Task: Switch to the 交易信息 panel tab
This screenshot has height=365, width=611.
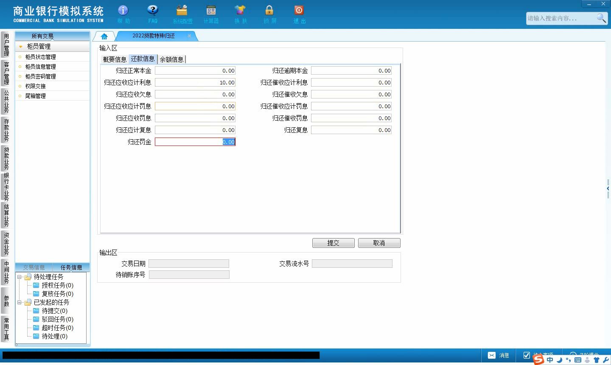Action: click(34, 267)
